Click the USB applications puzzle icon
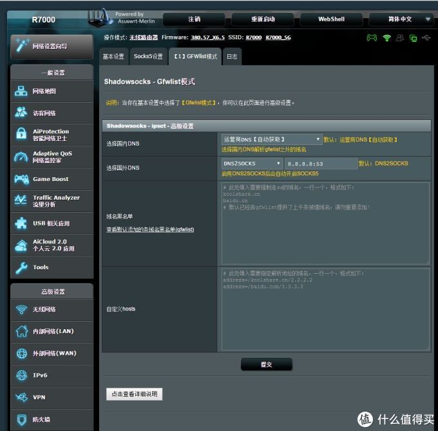The height and width of the screenshot is (431, 438). (21, 223)
